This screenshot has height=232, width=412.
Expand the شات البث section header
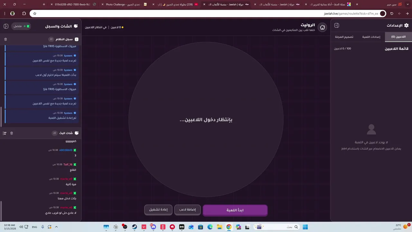point(41,133)
